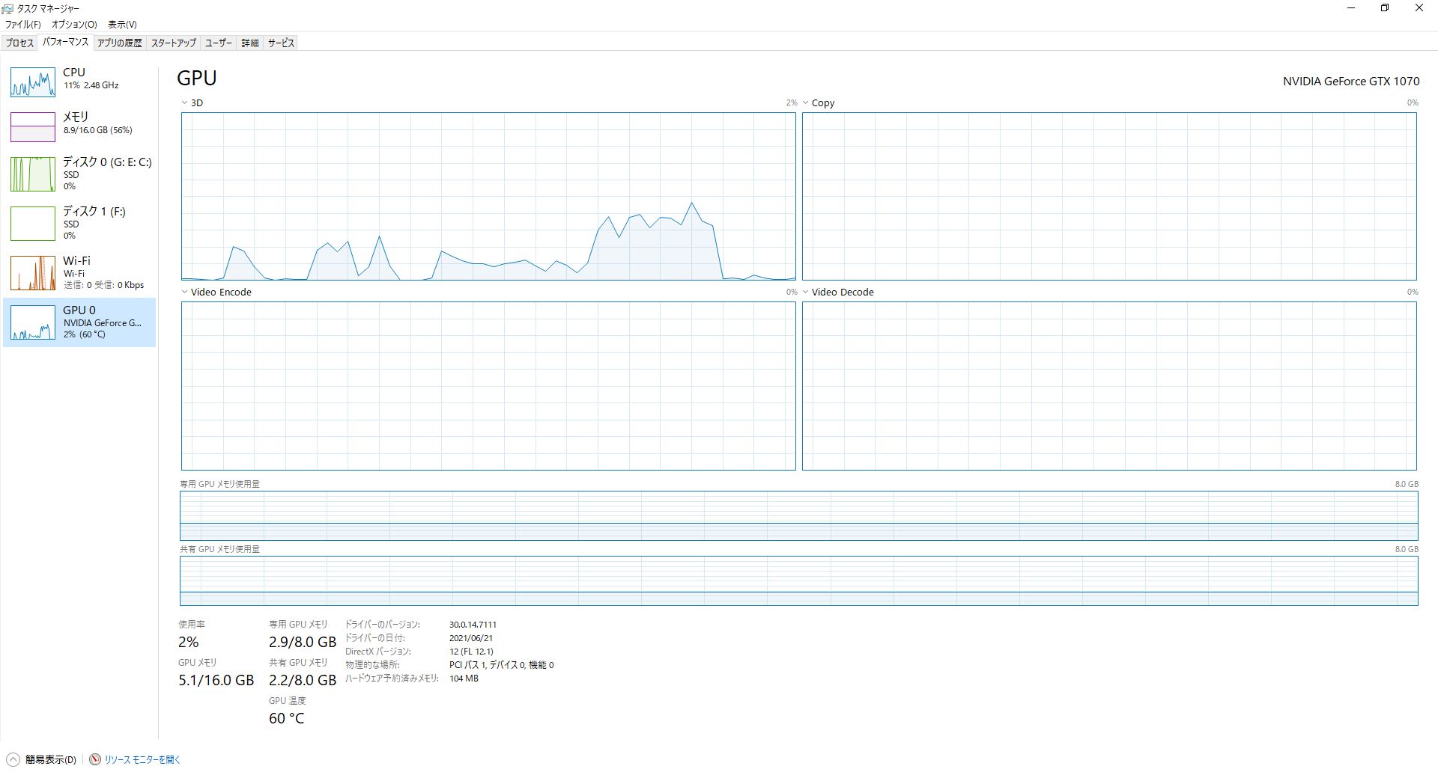Restore down the Task Manager window
The width and height of the screenshot is (1438, 778).
coord(1385,8)
